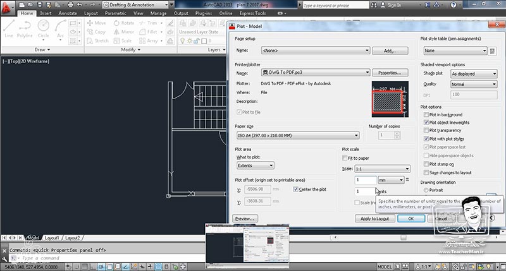Screen dimensions: 506x271
Task: Click the Save icon in quick access toolbar
Action: click(39, 5)
